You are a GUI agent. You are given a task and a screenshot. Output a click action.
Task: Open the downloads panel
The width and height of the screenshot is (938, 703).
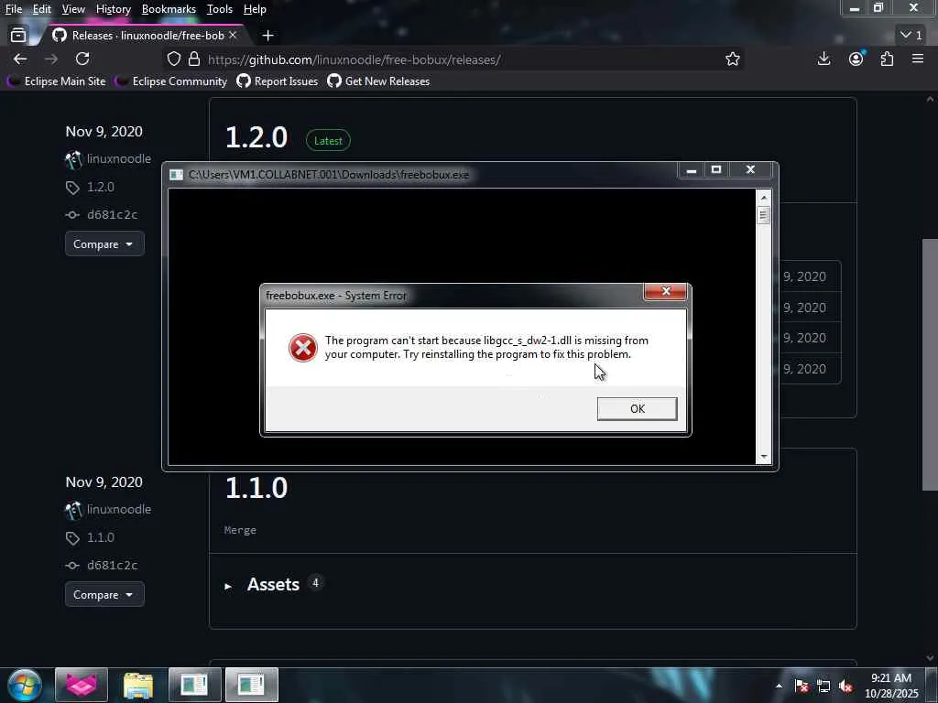[823, 59]
